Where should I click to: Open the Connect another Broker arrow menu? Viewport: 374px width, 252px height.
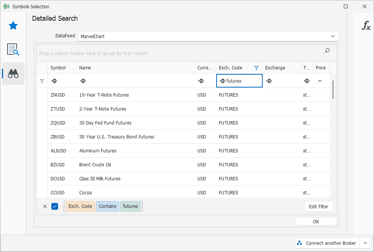tap(365, 243)
